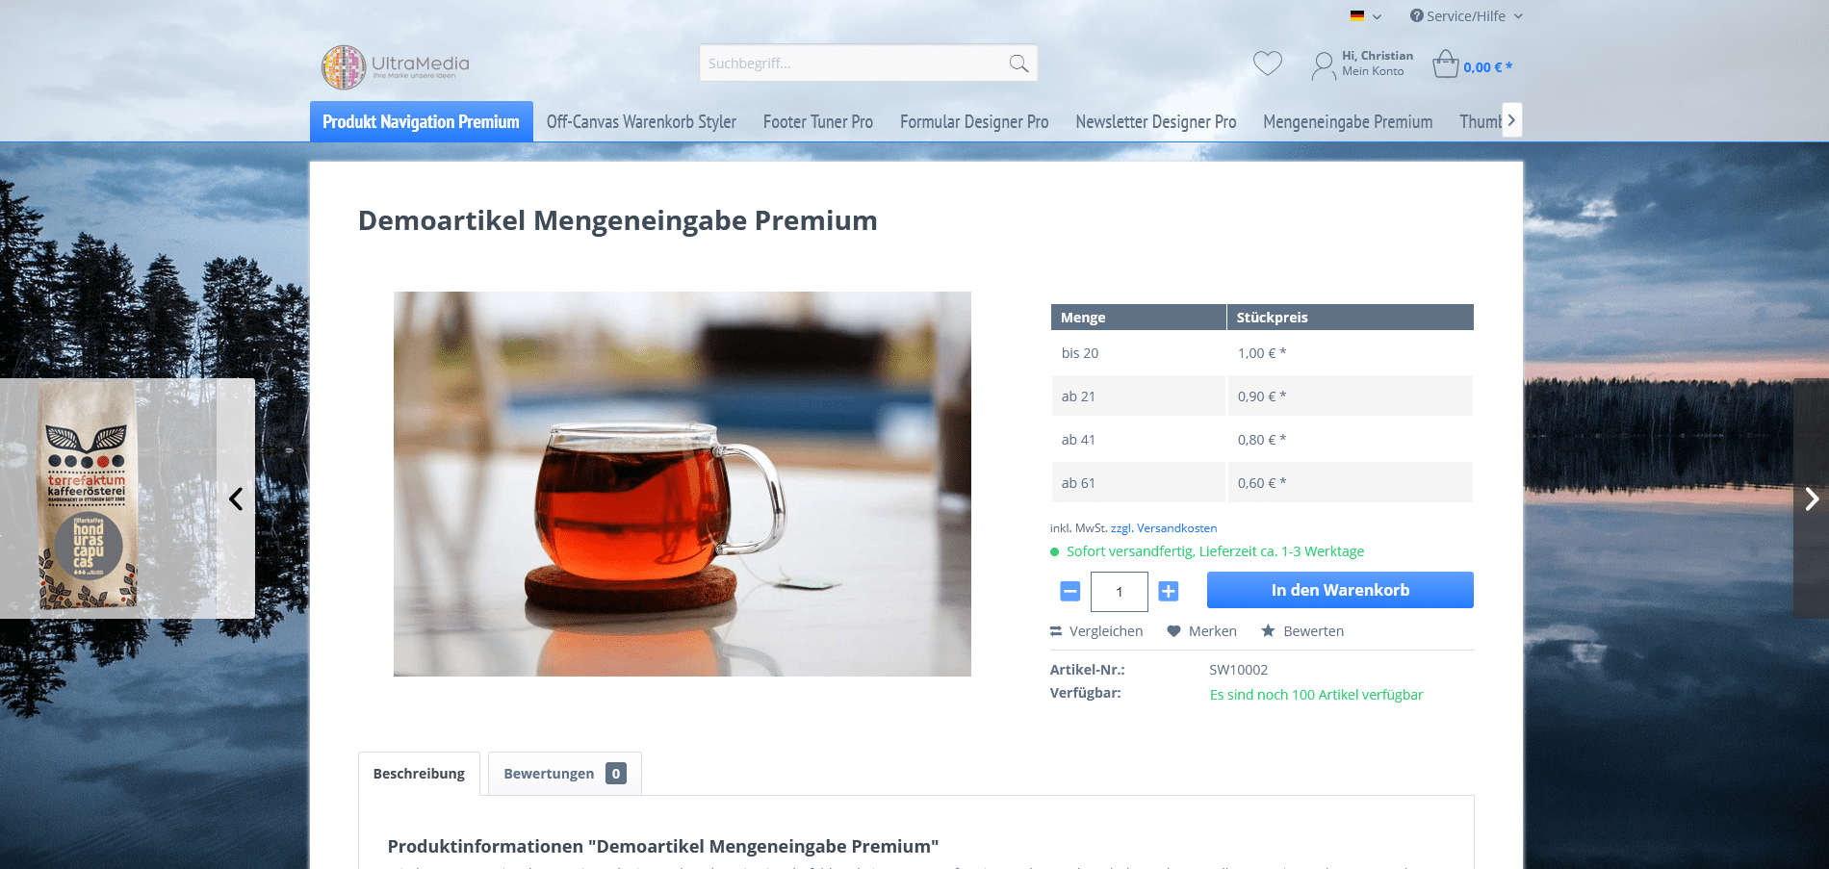Open Mengeneingabe Premium menu
The width and height of the screenshot is (1829, 869).
(x=1348, y=122)
